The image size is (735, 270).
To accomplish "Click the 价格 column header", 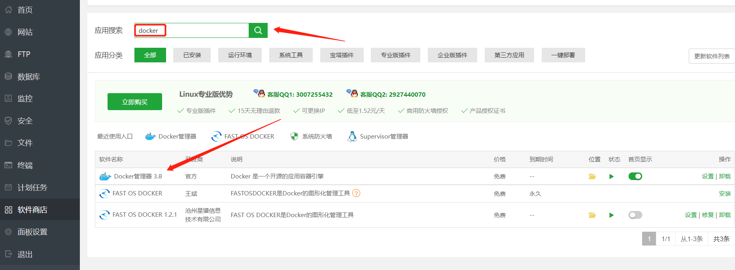I will 500,159.
